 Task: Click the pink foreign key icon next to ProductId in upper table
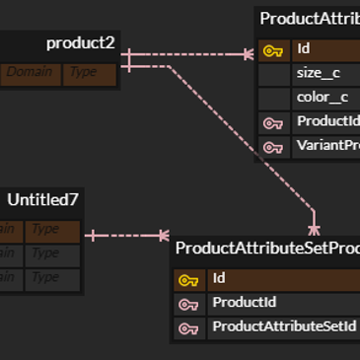click(273, 123)
